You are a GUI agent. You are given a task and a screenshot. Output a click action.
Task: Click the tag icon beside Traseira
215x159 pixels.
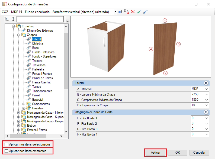point(28,61)
